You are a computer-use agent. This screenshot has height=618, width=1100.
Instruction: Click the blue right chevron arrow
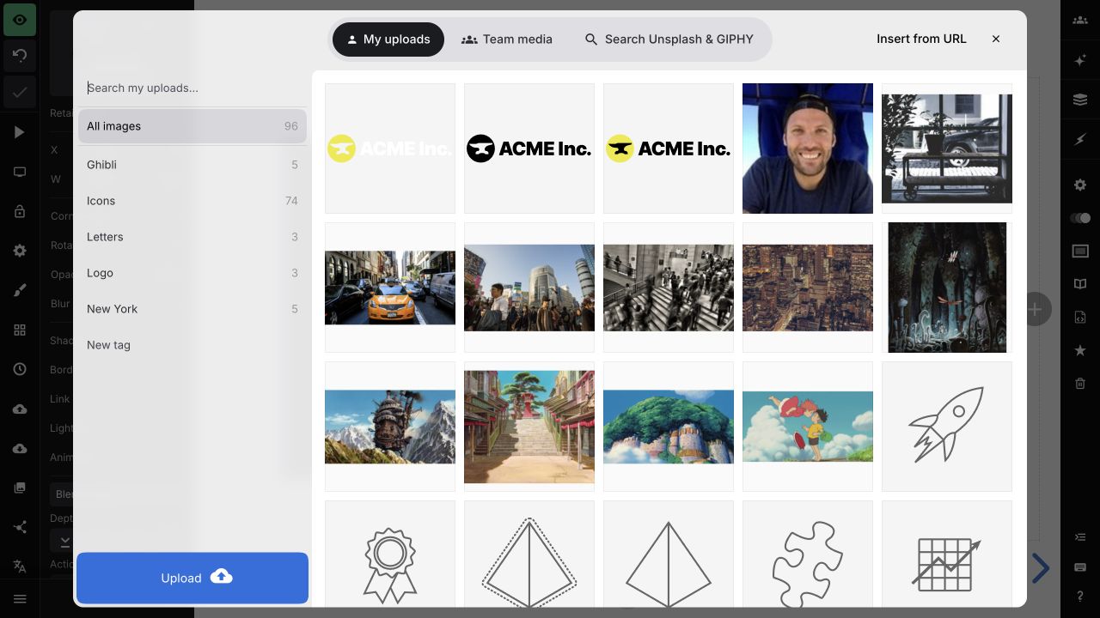[x=1041, y=568]
